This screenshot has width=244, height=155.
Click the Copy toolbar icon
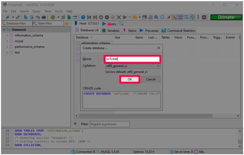click(26, 17)
